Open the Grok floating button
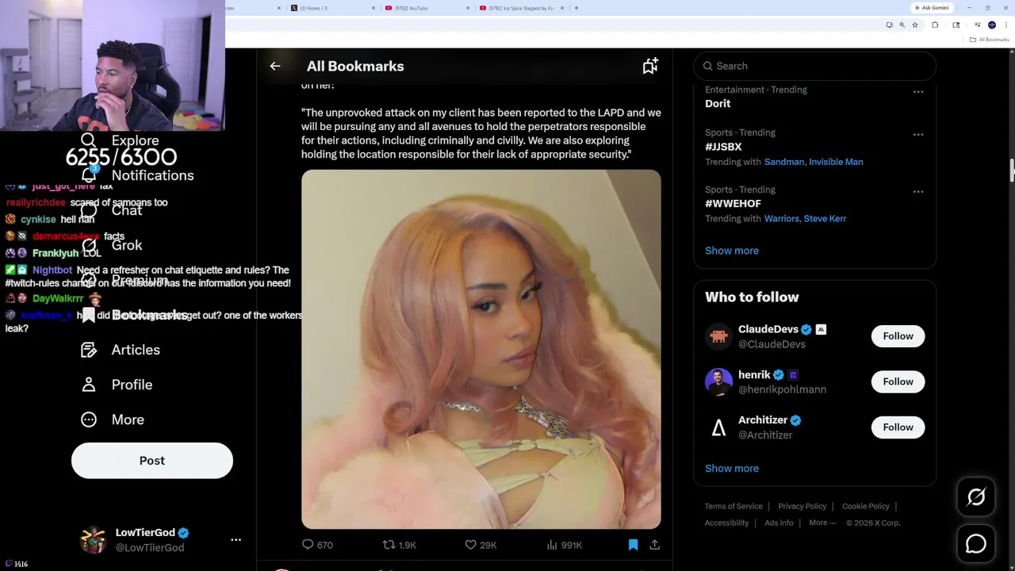Screen dimensions: 1015x571 tap(976, 497)
